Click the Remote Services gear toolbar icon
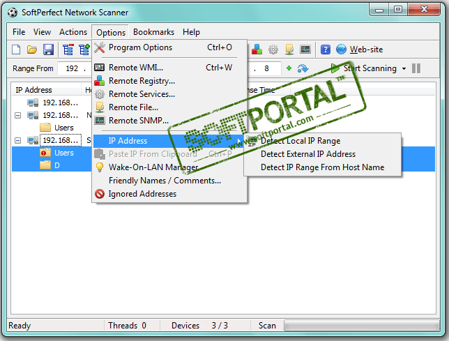Screen dimensions: 449x341 point(273,50)
